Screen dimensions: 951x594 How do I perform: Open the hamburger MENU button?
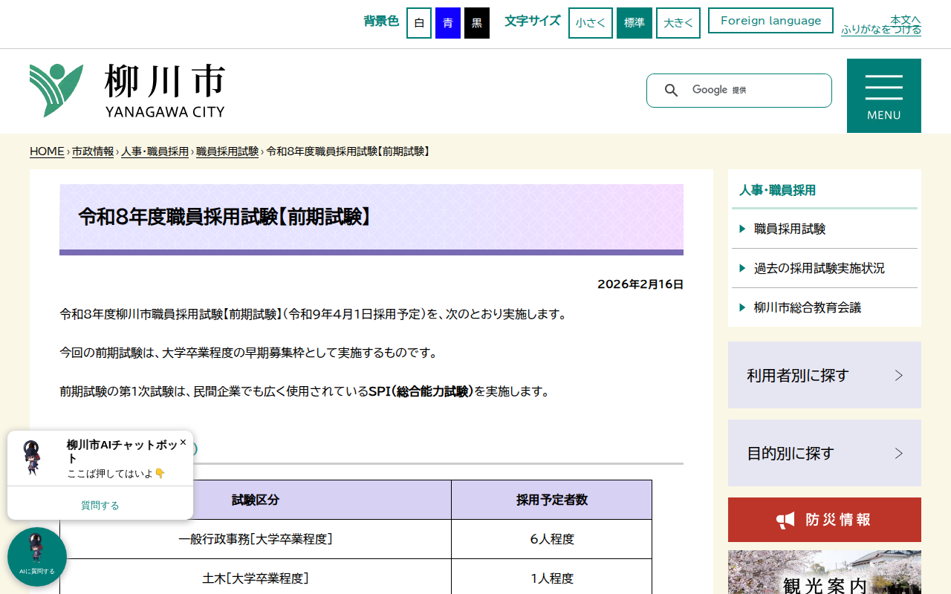(884, 96)
